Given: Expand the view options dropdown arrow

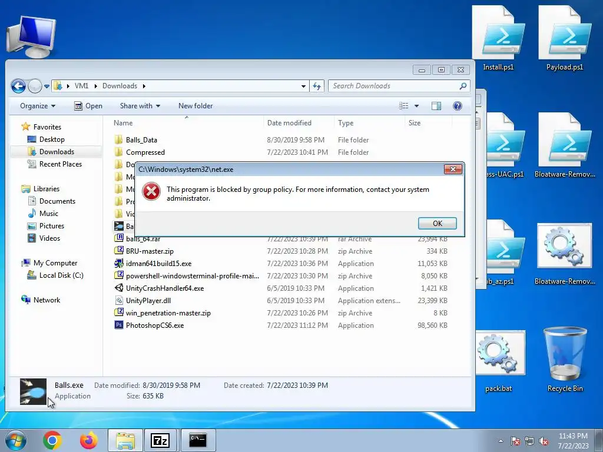Looking at the screenshot, I should point(416,106).
